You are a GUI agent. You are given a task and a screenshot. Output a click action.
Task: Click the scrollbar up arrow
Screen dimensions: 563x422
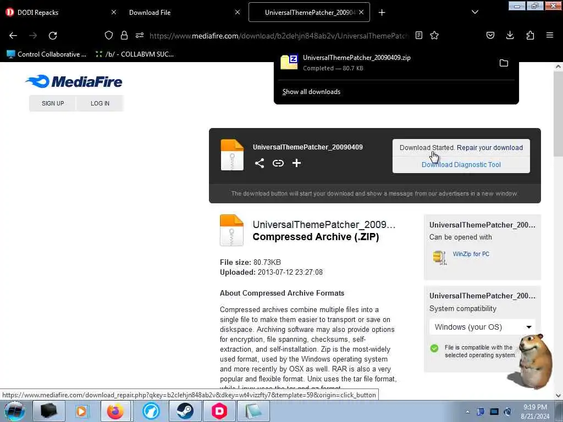559,66
